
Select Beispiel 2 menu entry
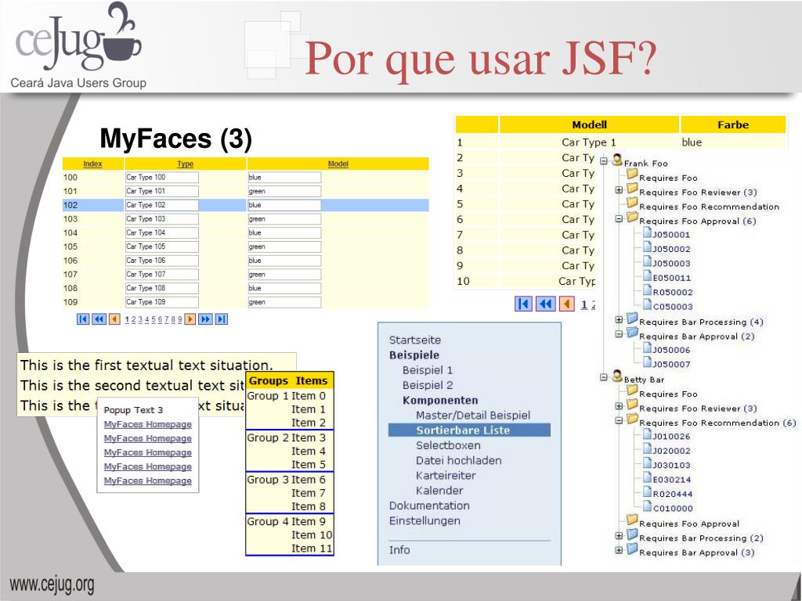[428, 385]
